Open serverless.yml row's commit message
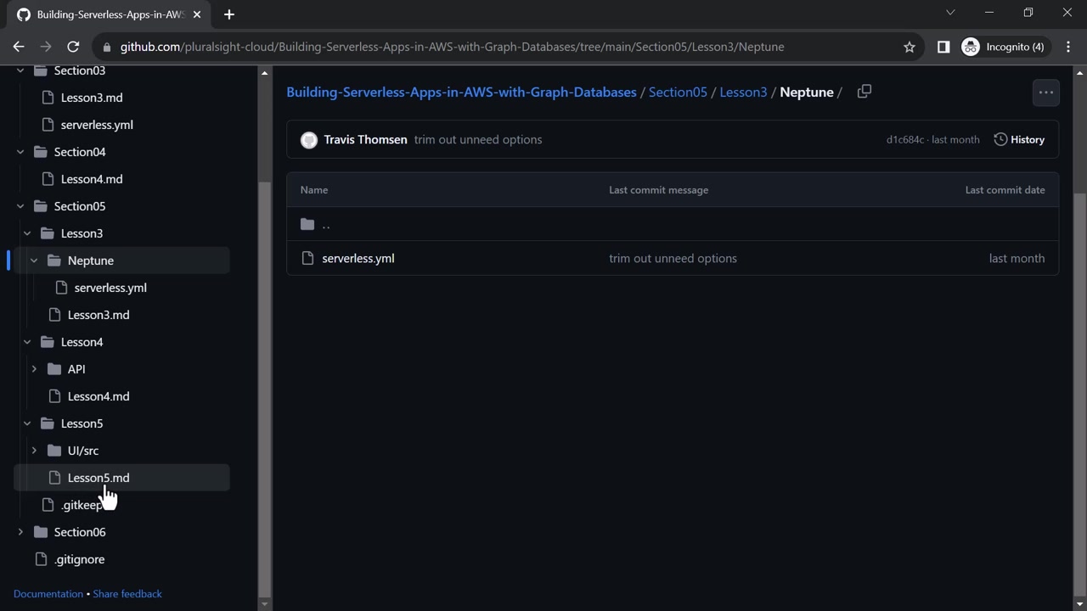Screen dimensions: 1087x611 pyautogui.click(x=673, y=258)
